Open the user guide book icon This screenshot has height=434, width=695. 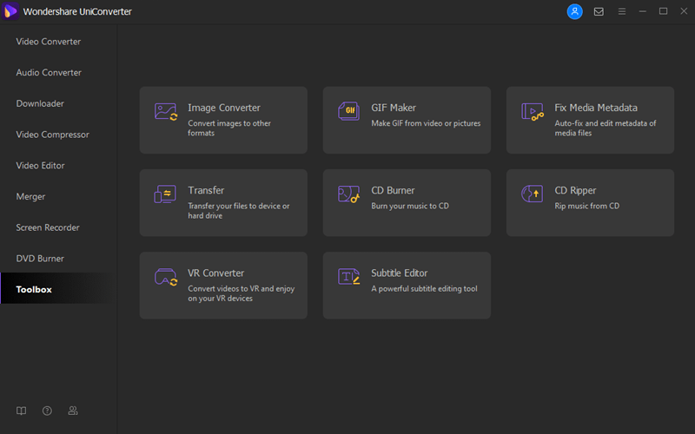click(21, 411)
